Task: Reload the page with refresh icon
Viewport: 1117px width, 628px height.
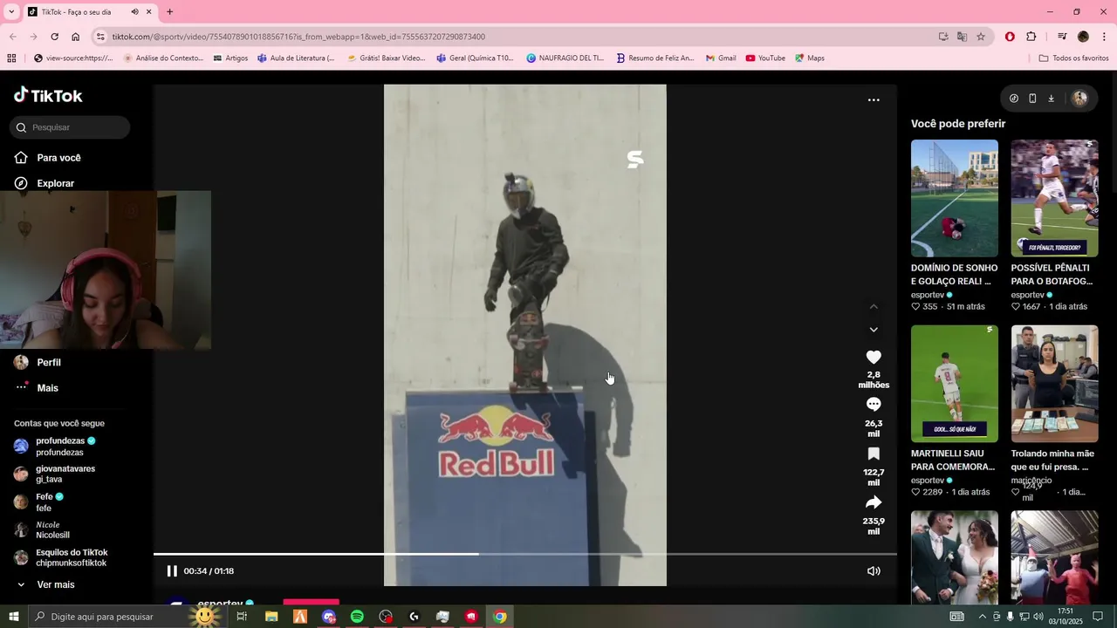Action: [54, 37]
